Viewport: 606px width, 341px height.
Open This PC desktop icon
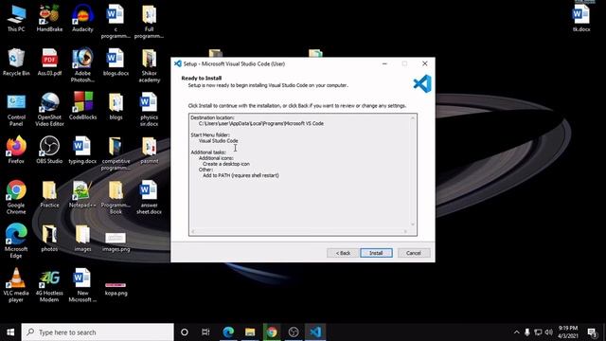pos(16,19)
